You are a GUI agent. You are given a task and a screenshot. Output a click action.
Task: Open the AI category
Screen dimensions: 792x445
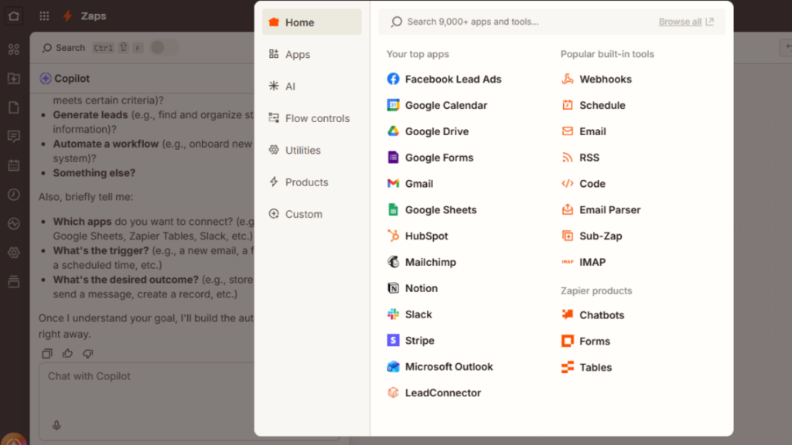click(312, 87)
